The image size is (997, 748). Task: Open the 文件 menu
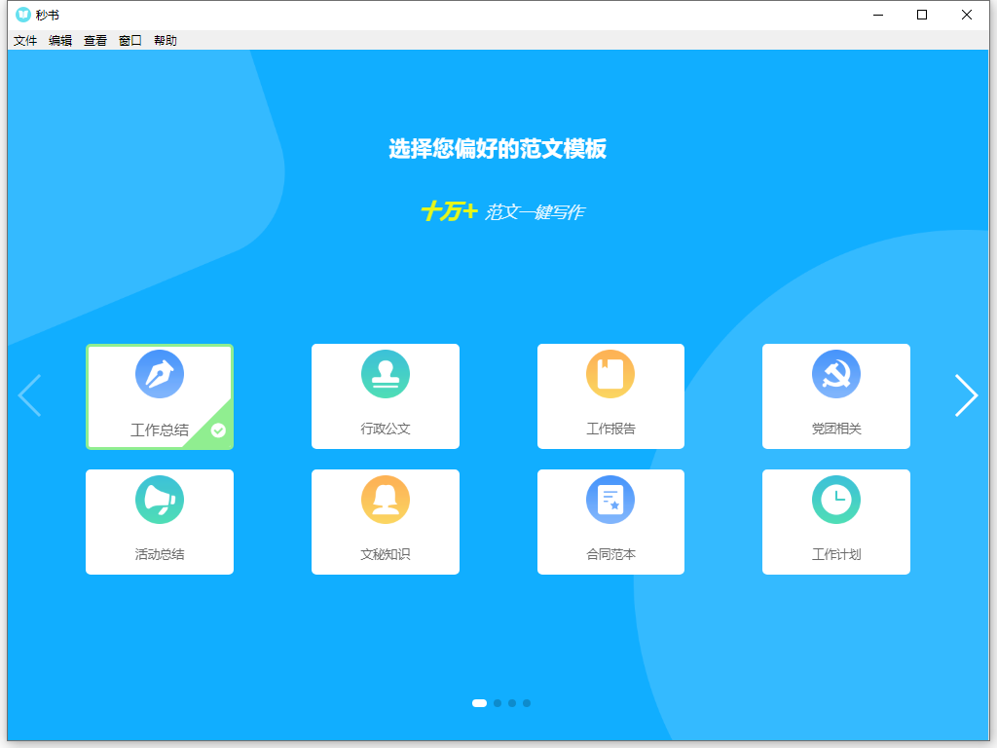[x=25, y=41]
